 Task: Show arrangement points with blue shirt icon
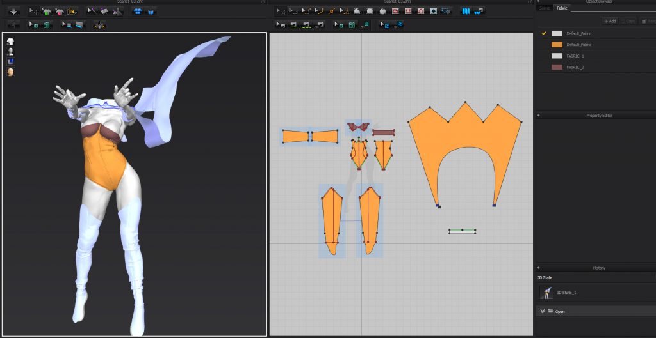coord(137,12)
